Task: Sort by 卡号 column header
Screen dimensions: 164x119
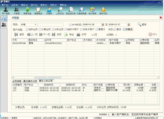Action: [x=20, y=40]
